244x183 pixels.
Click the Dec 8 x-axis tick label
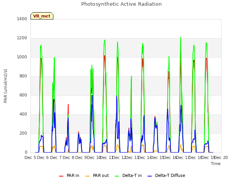pyautogui.click(x=68, y=157)
